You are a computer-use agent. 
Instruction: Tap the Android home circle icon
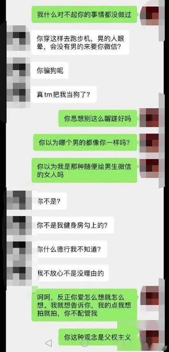84,343
